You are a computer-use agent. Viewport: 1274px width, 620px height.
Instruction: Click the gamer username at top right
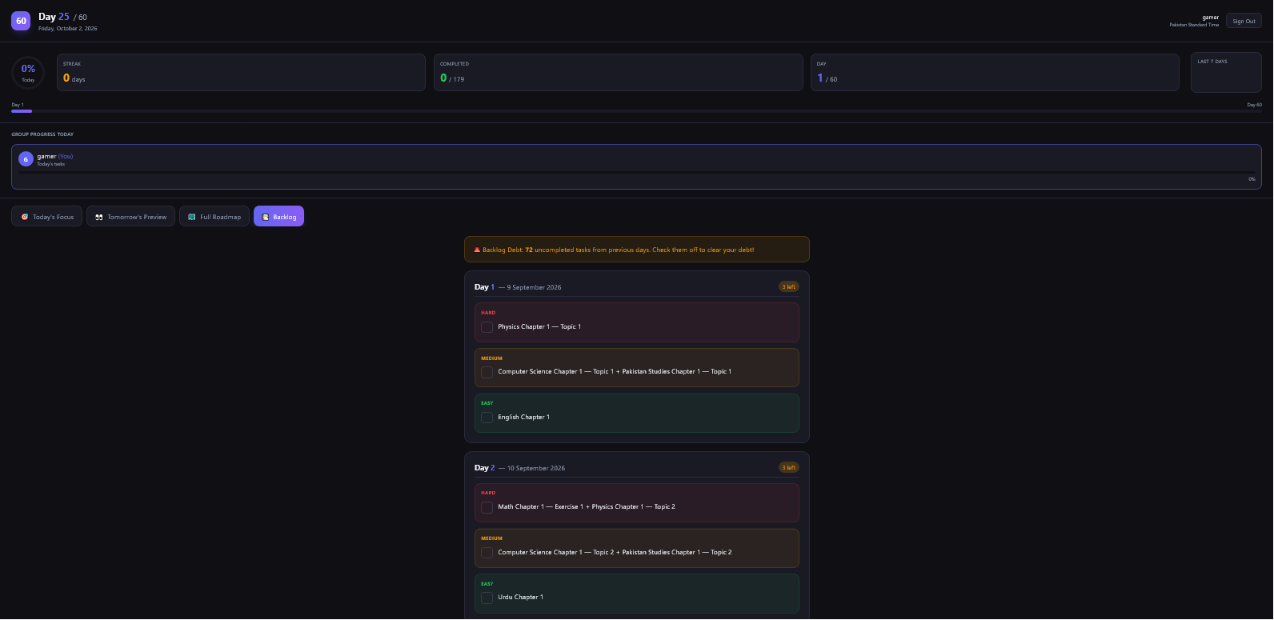[x=1210, y=17]
